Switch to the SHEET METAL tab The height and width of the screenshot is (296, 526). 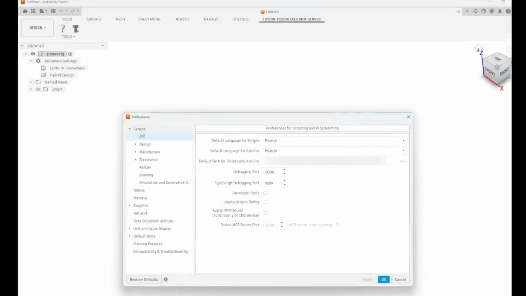(x=149, y=19)
